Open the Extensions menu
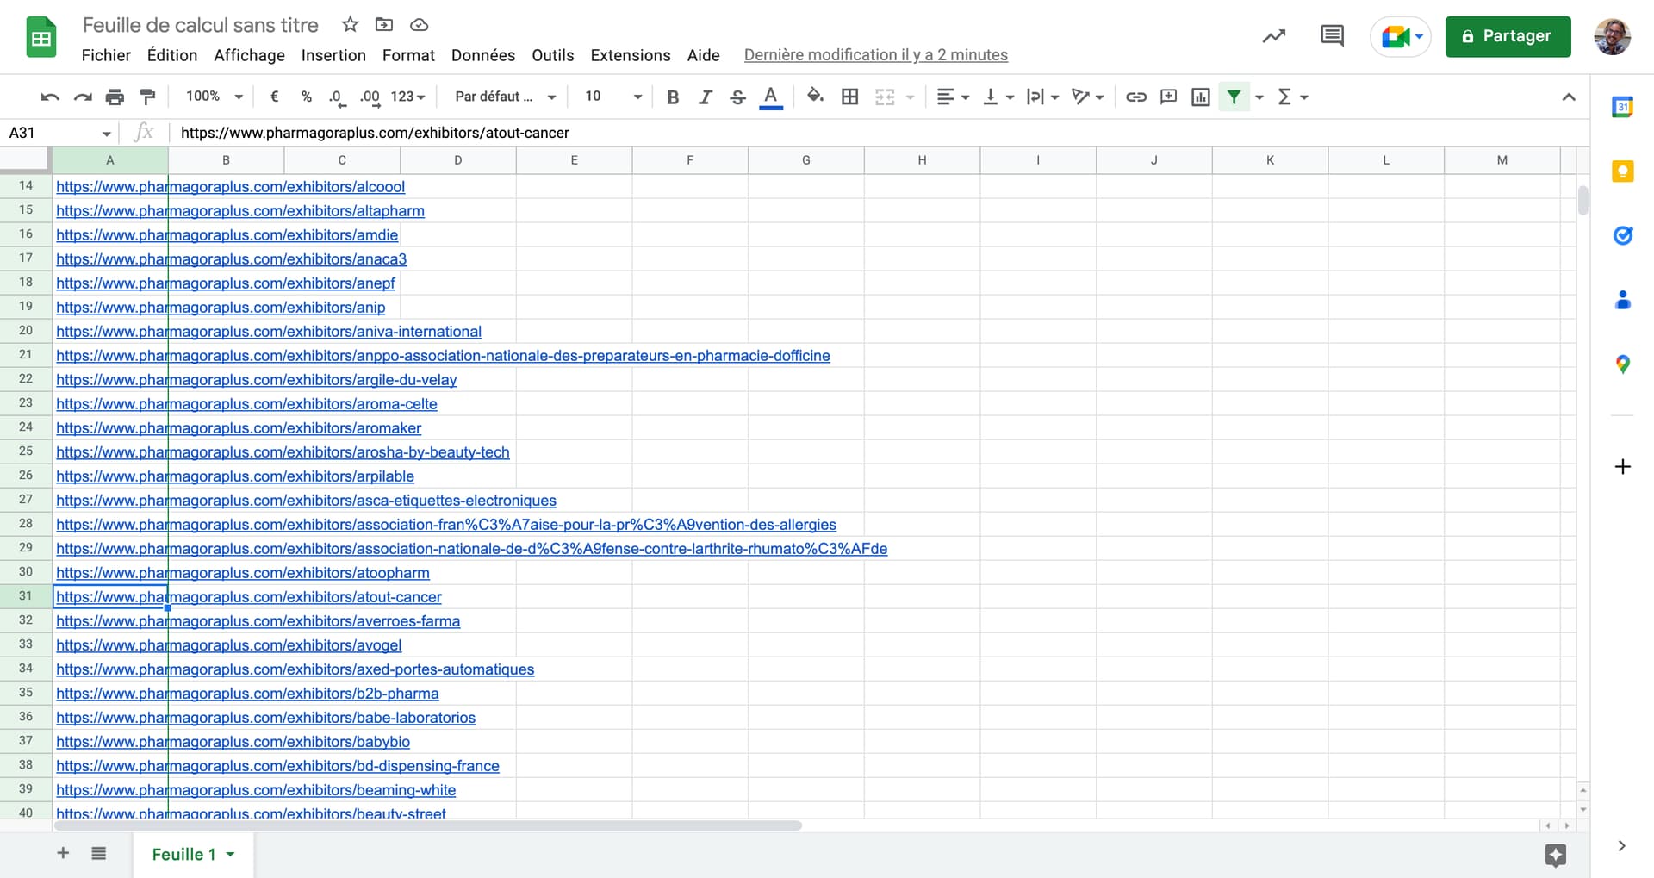Image resolution: width=1654 pixels, height=878 pixels. click(x=631, y=55)
